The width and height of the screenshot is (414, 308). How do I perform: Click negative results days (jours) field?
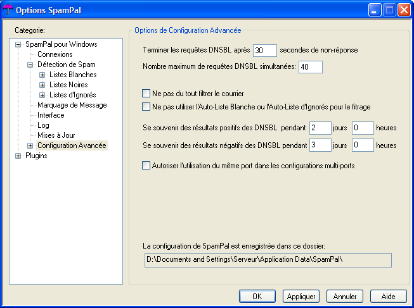click(x=320, y=145)
